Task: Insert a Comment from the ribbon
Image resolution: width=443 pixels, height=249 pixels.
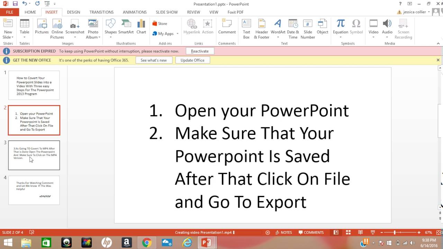Action: pos(227,27)
